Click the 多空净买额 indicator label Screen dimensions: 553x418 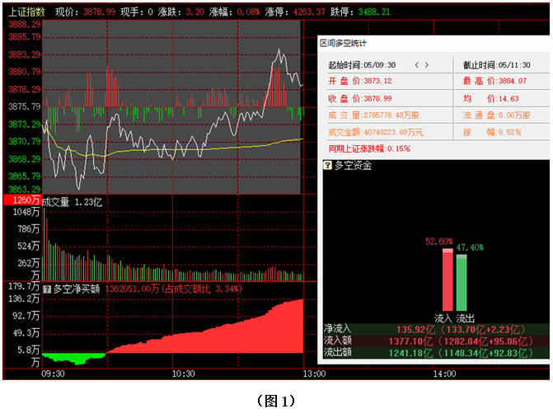point(77,289)
